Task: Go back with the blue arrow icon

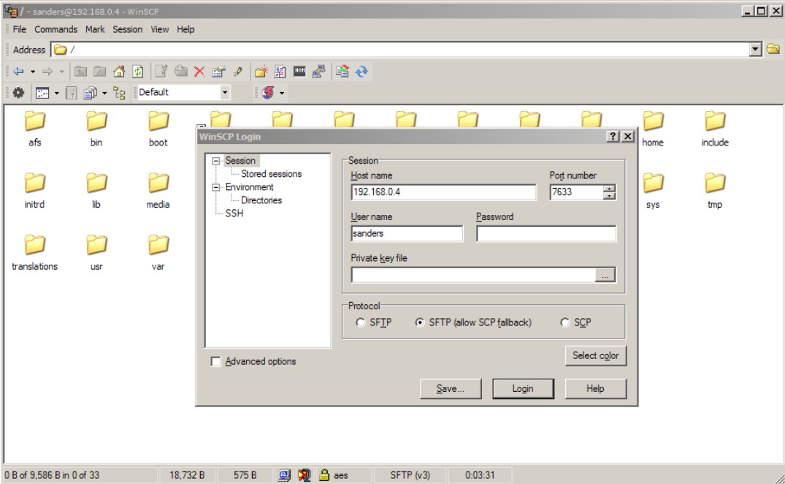Action: pos(18,72)
